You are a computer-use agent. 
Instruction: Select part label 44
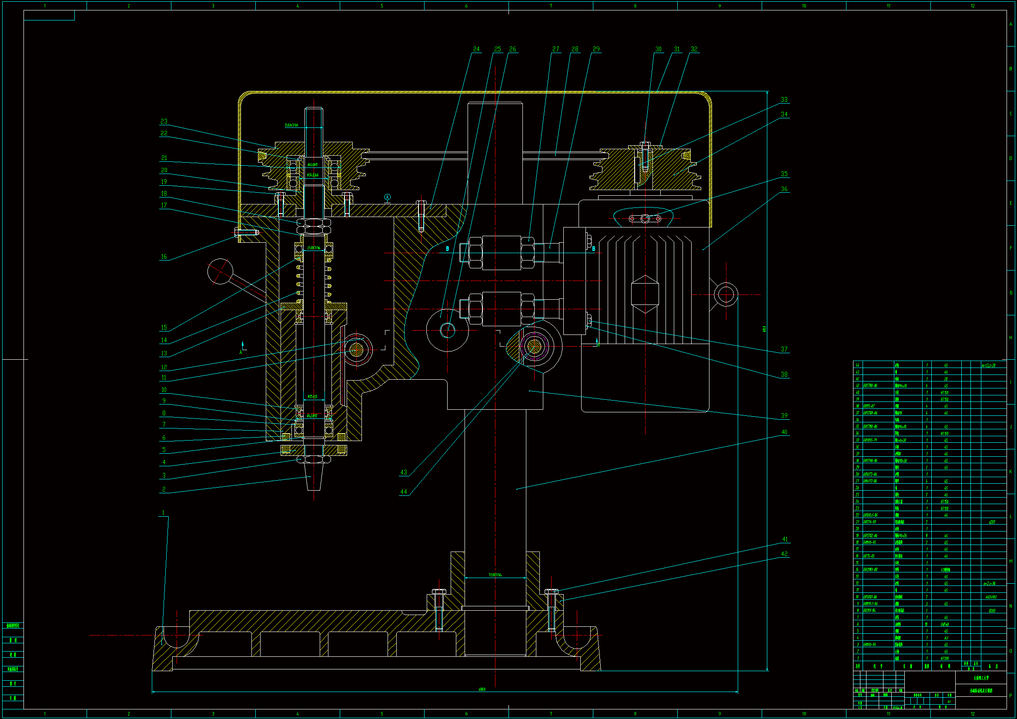pos(404,492)
